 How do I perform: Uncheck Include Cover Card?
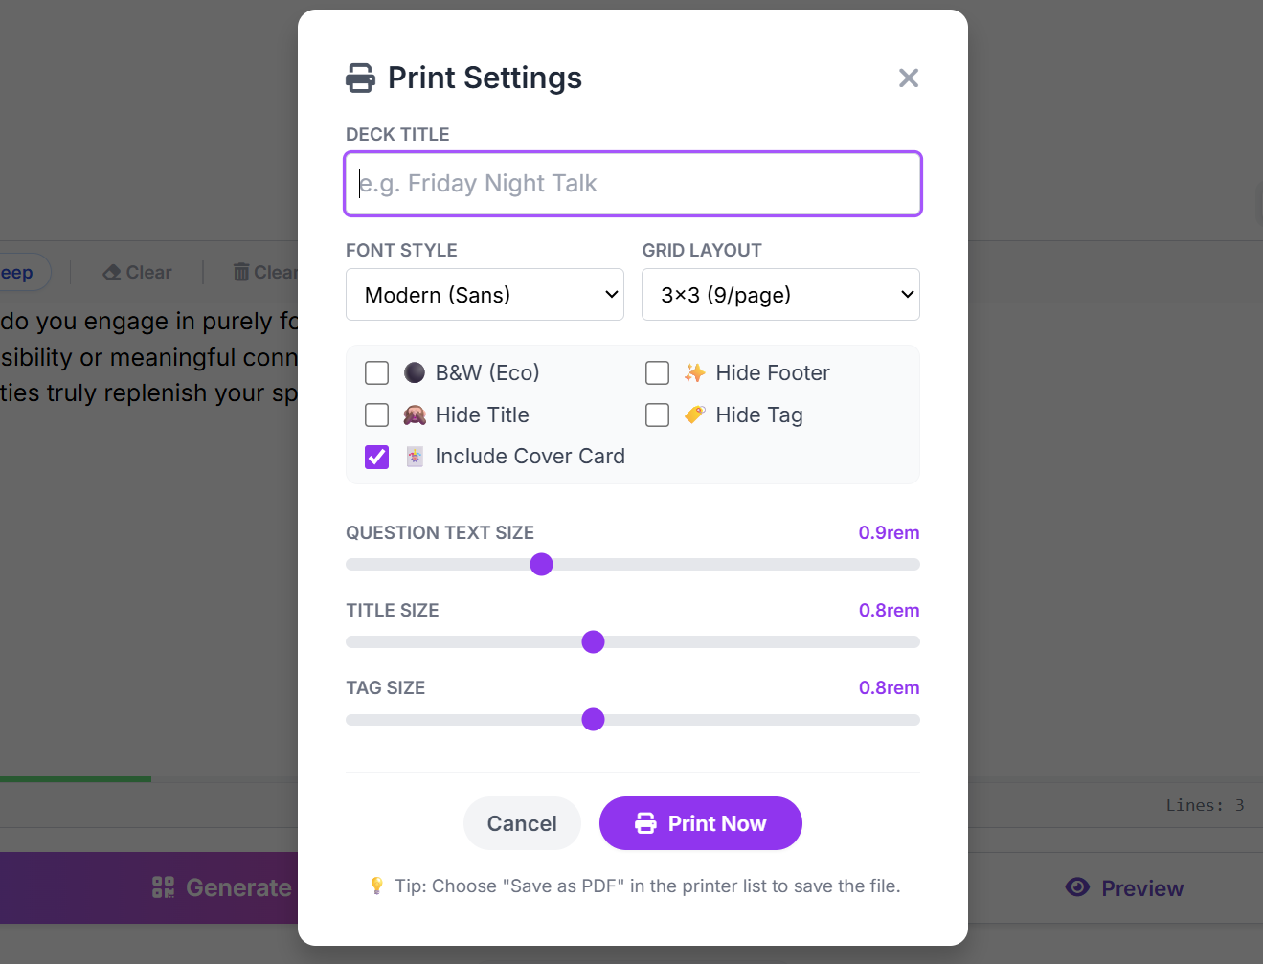(x=376, y=457)
